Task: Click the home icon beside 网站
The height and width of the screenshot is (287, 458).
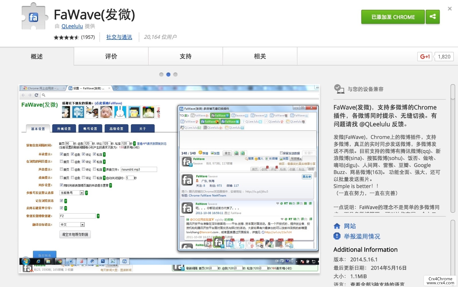Action: [x=337, y=226]
